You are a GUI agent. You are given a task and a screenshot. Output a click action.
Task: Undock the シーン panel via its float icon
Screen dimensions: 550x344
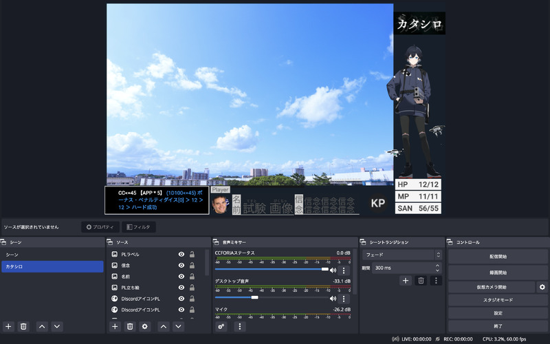tap(3, 242)
